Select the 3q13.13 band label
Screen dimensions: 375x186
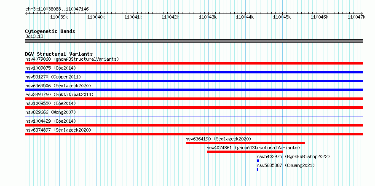34,37
